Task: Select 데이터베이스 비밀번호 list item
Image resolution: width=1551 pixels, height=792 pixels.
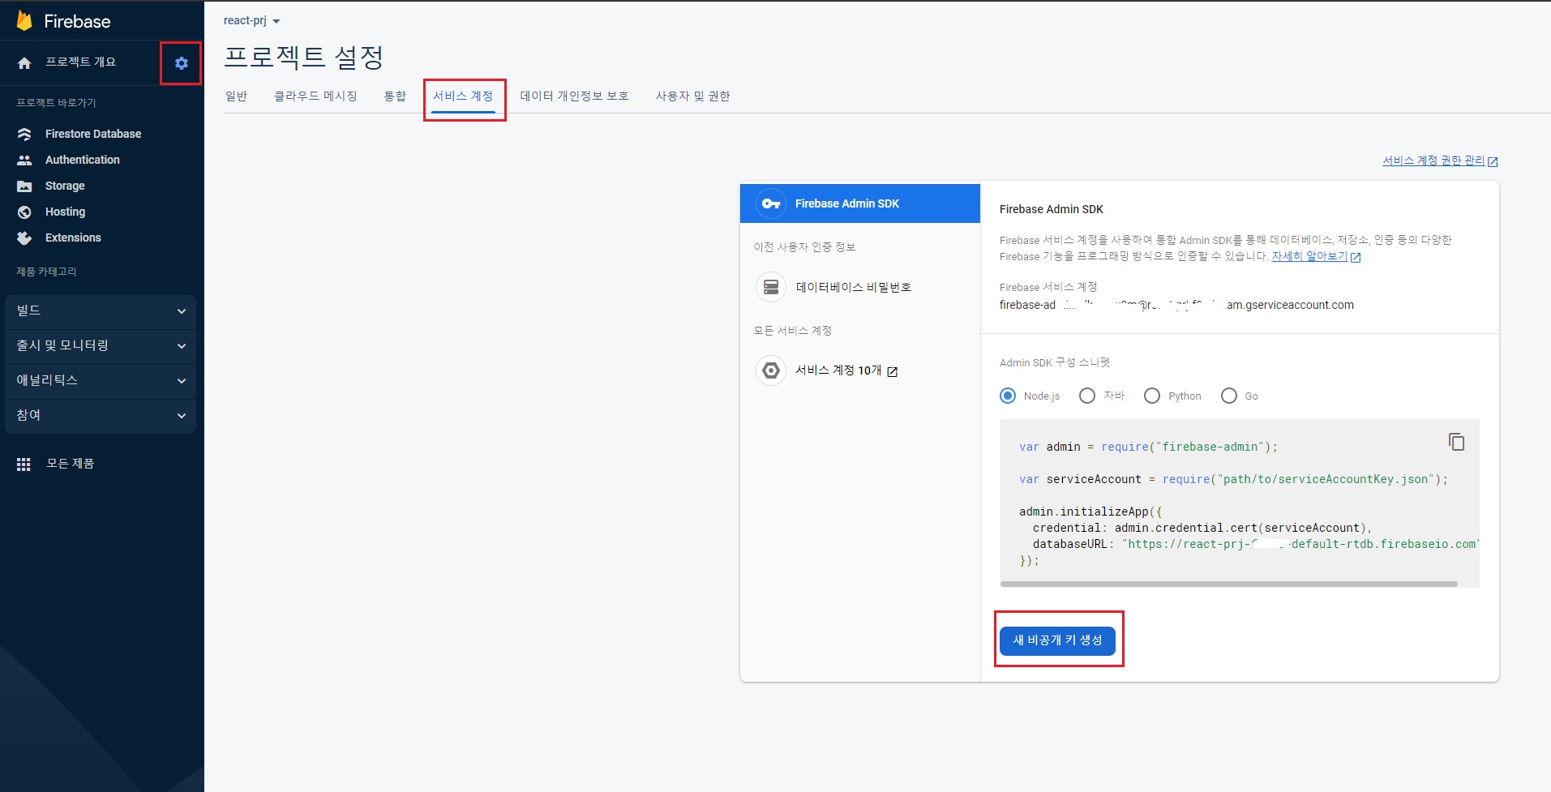Action: click(x=860, y=287)
